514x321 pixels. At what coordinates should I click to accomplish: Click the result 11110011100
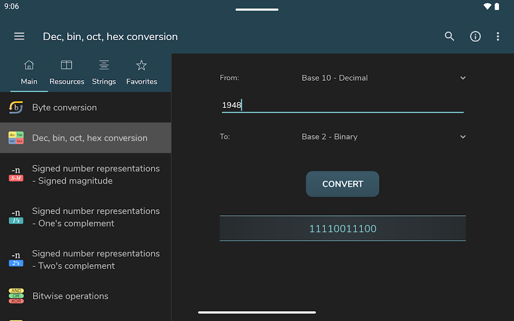[342, 228]
